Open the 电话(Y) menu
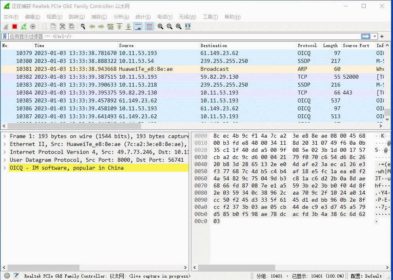 click(x=165, y=17)
